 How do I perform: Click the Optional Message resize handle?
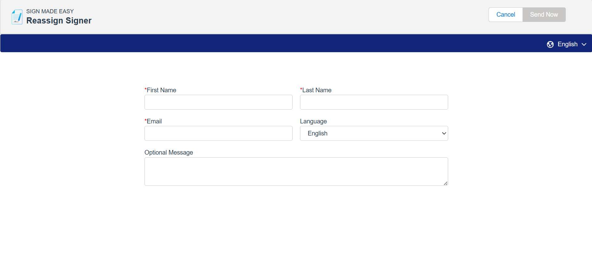(x=445, y=183)
